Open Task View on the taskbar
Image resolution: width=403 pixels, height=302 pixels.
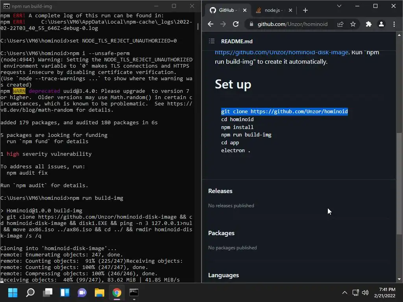[48, 293]
